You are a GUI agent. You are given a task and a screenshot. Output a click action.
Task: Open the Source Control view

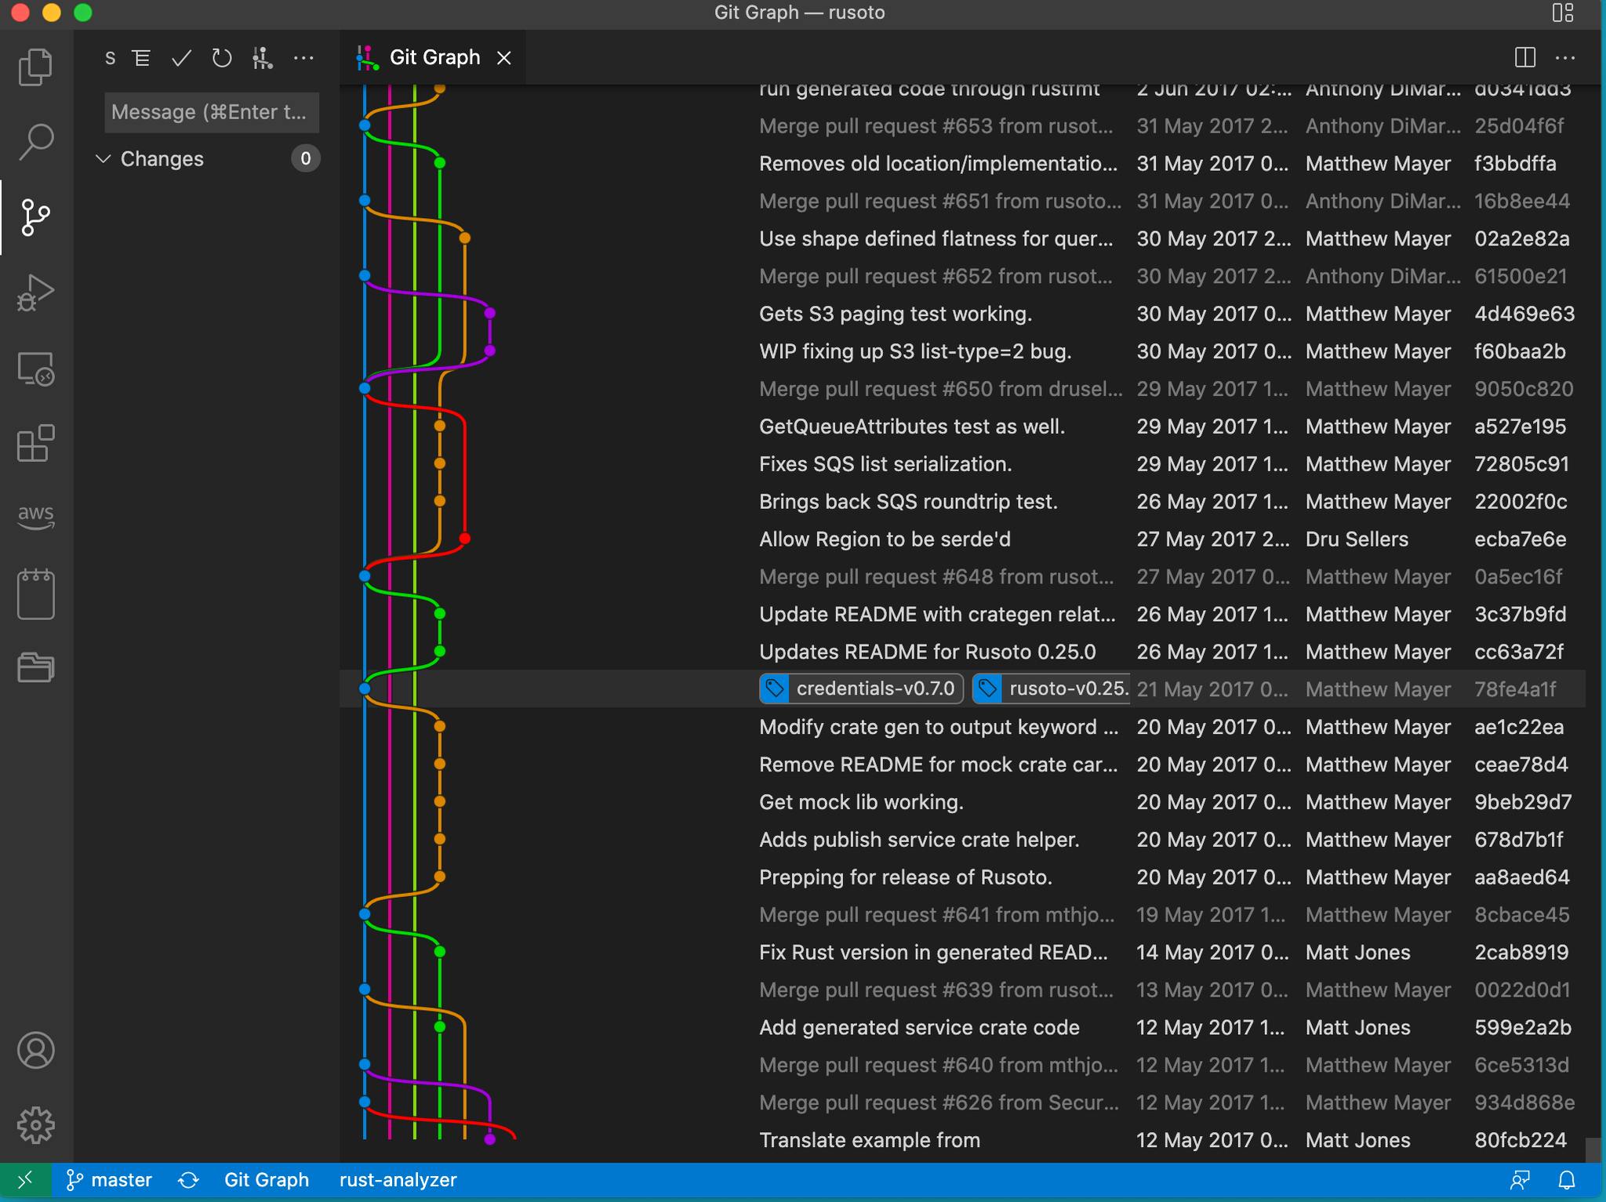pyautogui.click(x=36, y=217)
